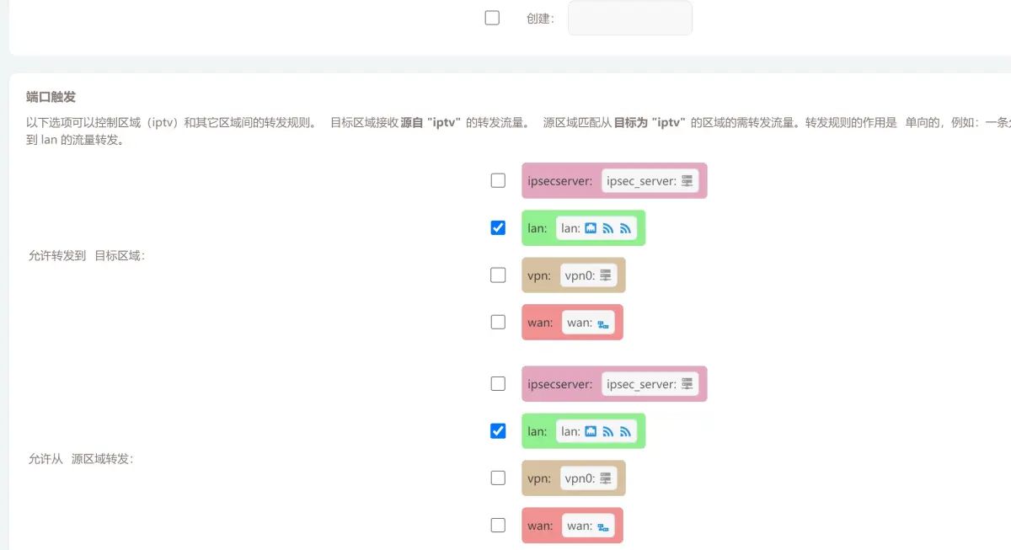
Task: Click the first wireless signal icon in lan destination
Action: coord(607,228)
